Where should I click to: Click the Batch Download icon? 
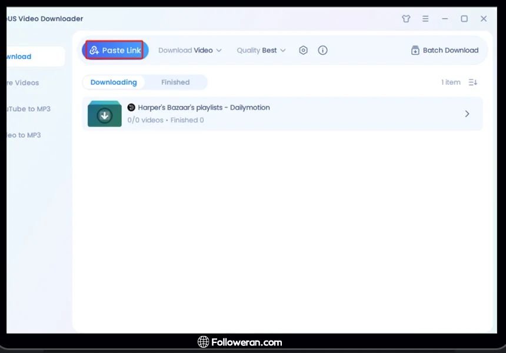pyautogui.click(x=415, y=51)
